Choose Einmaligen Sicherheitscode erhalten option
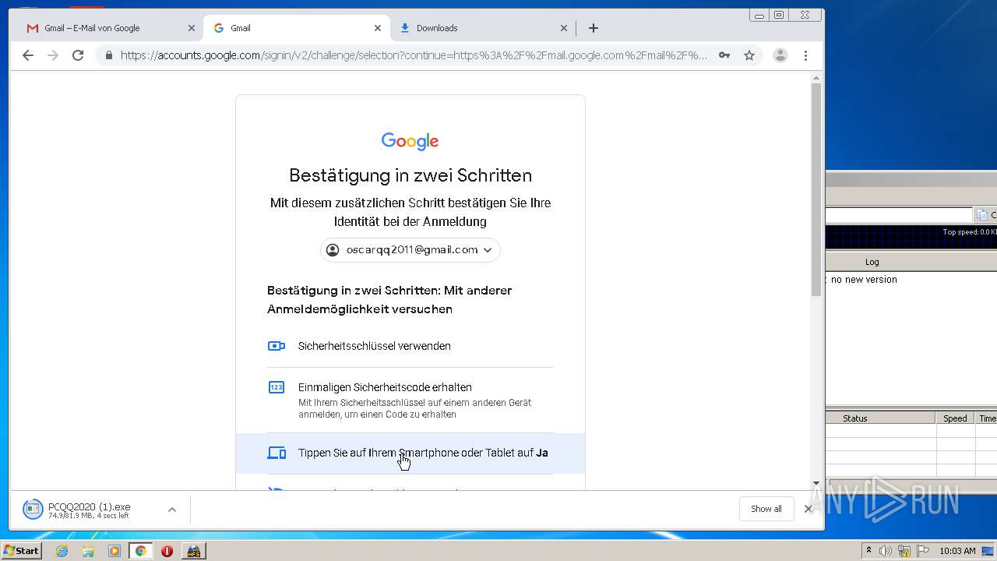 [x=410, y=400]
